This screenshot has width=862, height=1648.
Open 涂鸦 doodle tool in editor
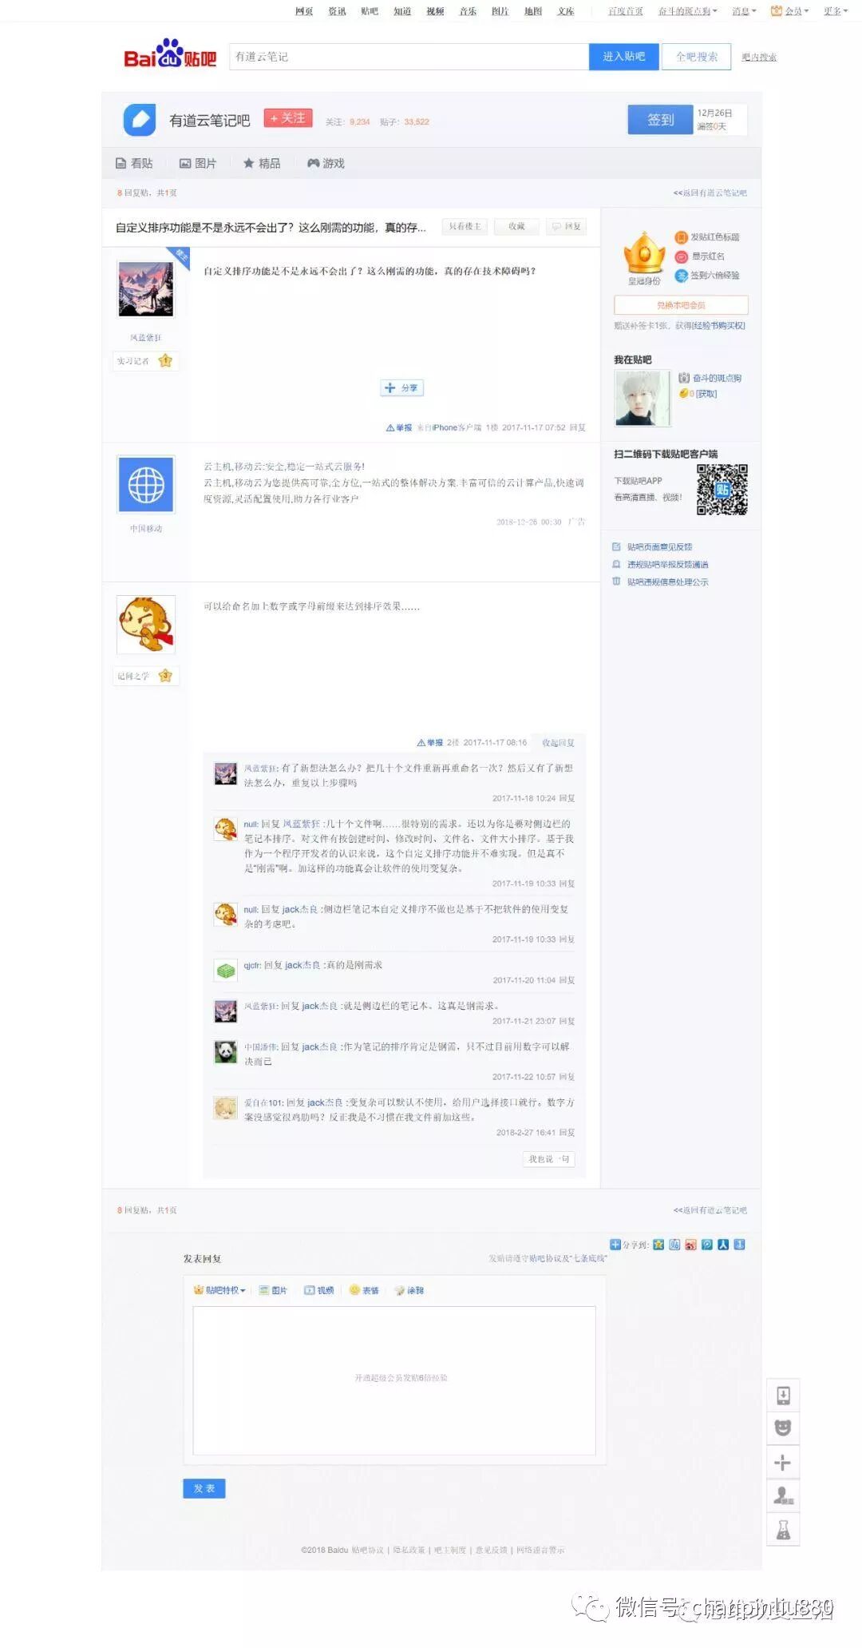tap(409, 1290)
